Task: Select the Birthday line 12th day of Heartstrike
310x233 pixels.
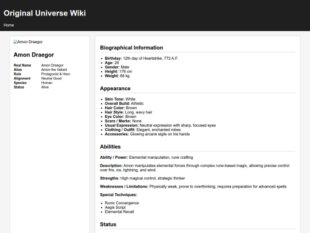Action: click(x=141, y=59)
